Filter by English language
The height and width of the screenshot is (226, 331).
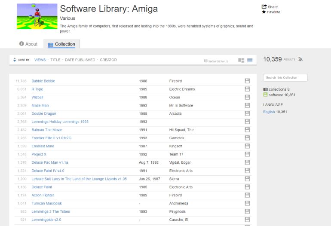[269, 112]
